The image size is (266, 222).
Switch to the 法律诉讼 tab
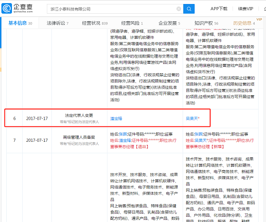(56, 23)
